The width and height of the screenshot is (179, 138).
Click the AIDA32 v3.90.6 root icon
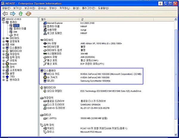point(4,19)
